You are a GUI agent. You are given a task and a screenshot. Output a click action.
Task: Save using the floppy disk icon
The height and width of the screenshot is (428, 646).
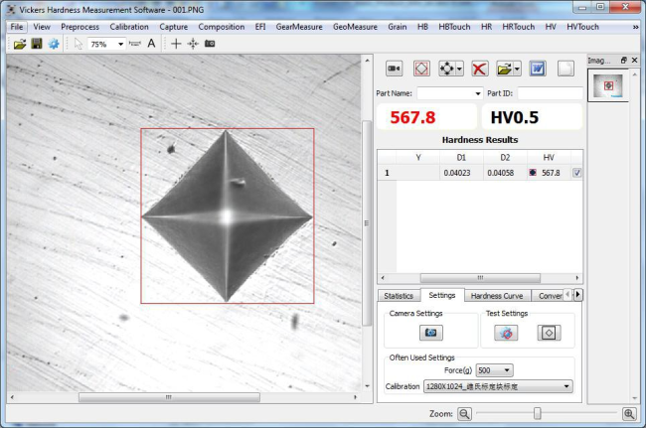37,44
